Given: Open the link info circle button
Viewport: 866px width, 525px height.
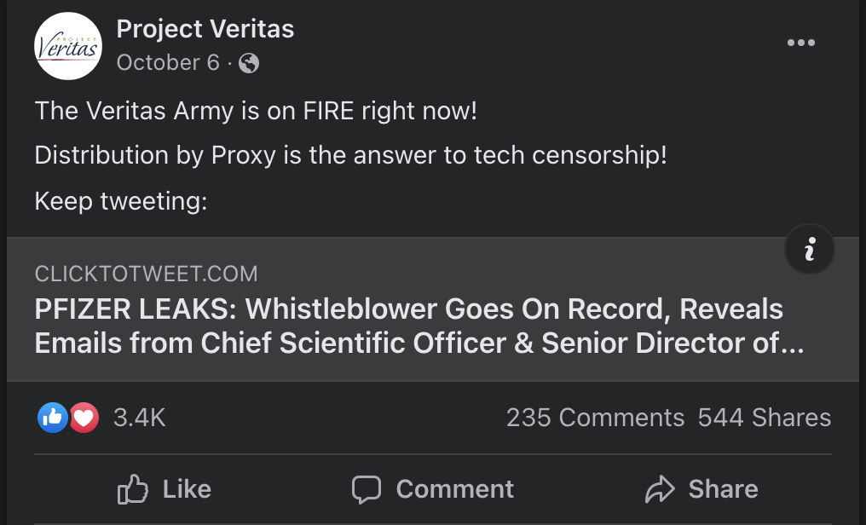Looking at the screenshot, I should click(x=809, y=248).
